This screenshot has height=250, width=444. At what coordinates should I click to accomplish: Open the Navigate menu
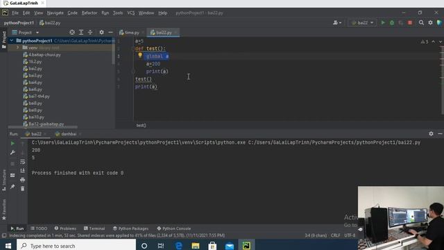(55, 13)
